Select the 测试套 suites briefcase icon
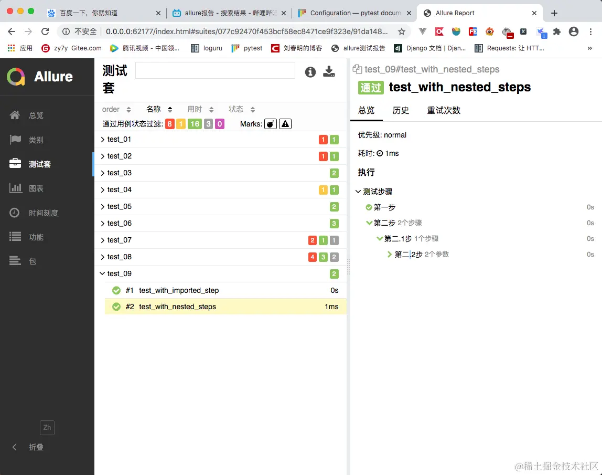Viewport: 602px width, 475px height. click(15, 163)
